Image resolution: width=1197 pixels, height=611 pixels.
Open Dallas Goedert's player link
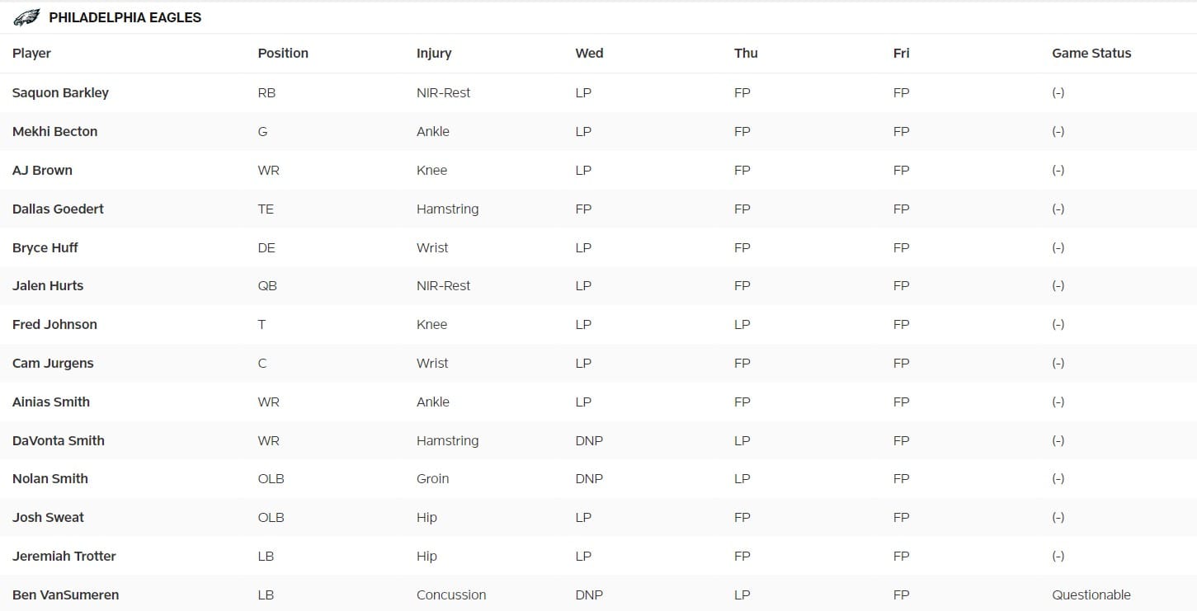[x=58, y=209]
